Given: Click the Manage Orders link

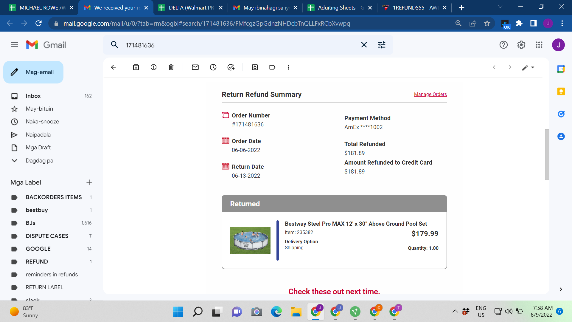Looking at the screenshot, I should (x=430, y=95).
